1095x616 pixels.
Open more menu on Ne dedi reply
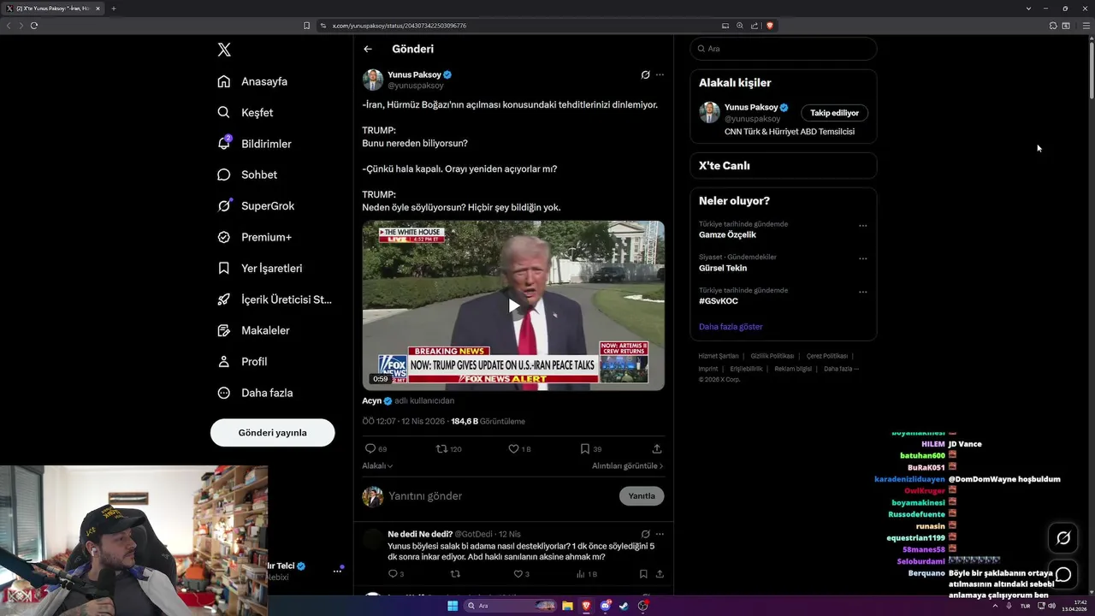pyautogui.click(x=660, y=534)
